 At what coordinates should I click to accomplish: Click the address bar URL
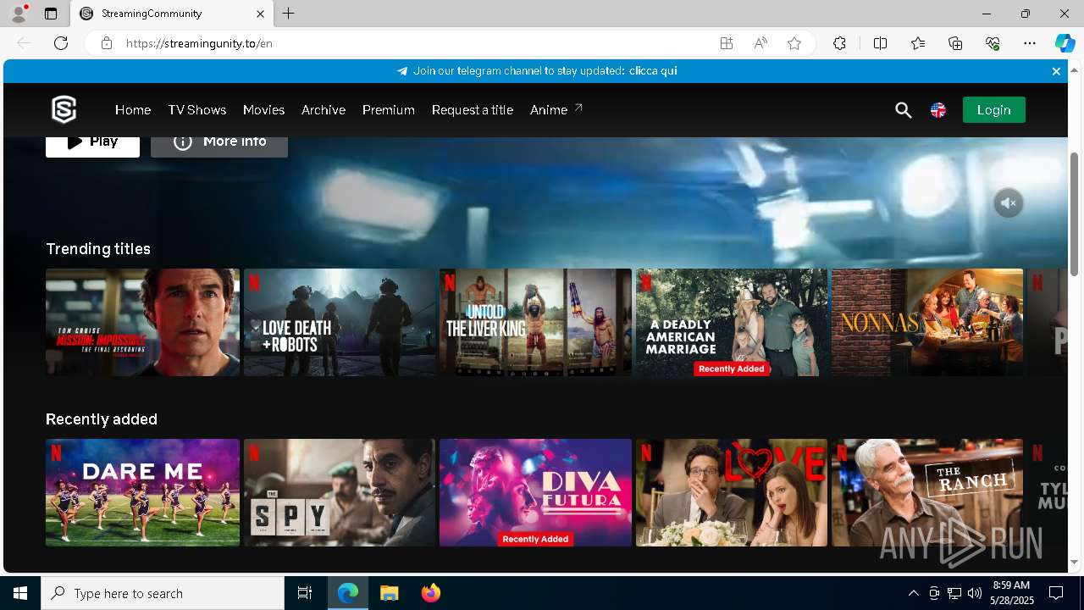click(x=199, y=43)
